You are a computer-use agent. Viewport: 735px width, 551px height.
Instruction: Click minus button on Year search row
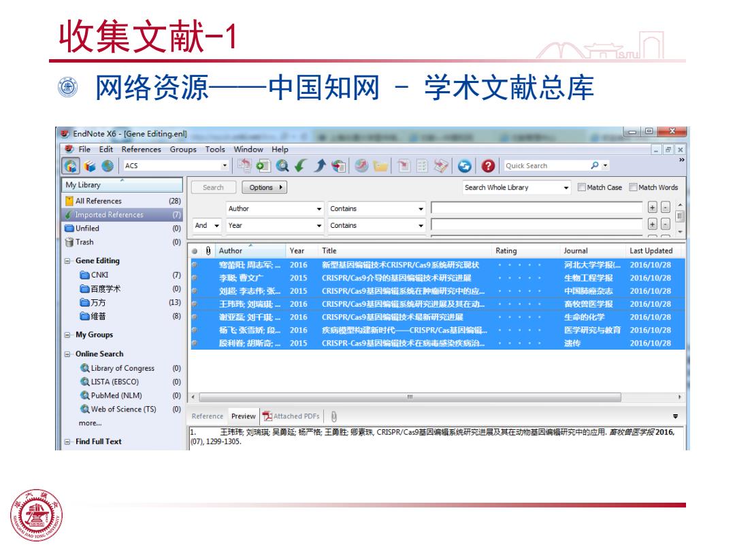pyautogui.click(x=665, y=224)
